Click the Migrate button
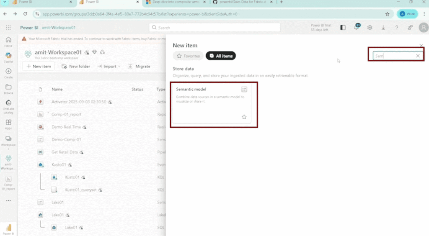The image size is (429, 236). pyautogui.click(x=139, y=67)
